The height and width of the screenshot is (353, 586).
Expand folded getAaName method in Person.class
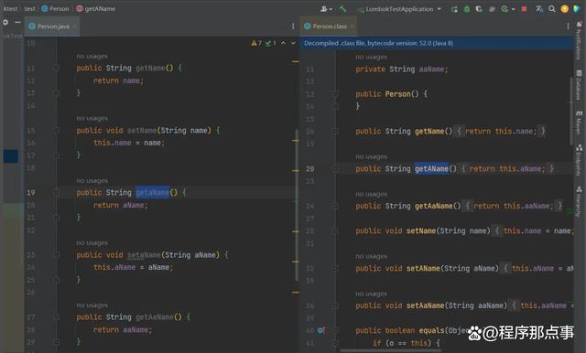coord(335,206)
